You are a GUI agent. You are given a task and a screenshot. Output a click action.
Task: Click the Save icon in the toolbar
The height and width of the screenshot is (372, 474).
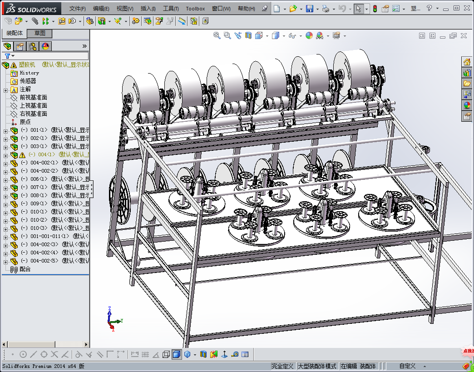(310, 9)
